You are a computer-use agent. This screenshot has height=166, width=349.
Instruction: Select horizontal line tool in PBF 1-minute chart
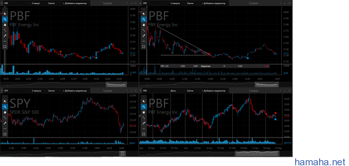pos(144,41)
